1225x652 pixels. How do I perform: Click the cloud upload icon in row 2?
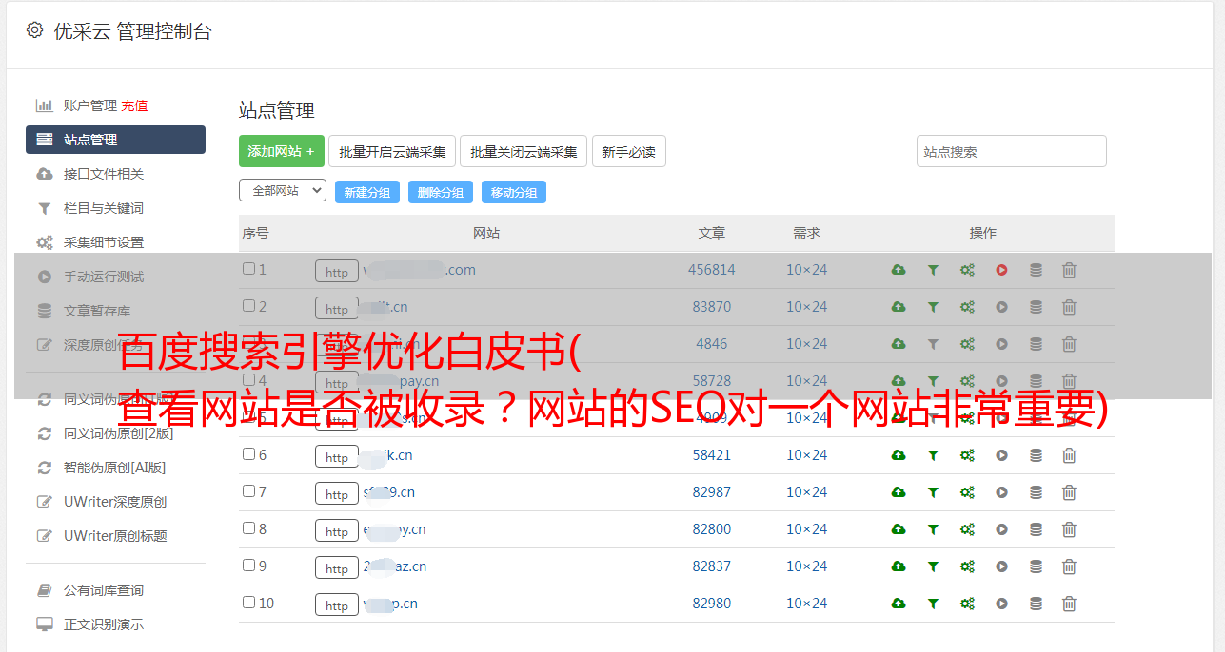(899, 307)
